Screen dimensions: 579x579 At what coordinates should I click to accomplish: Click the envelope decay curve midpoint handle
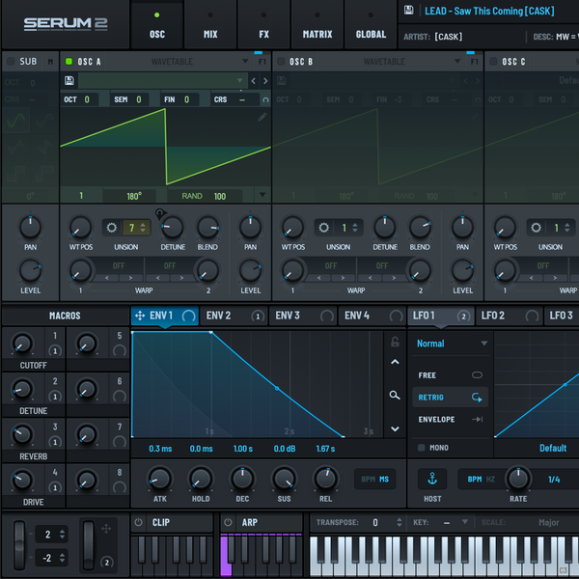[x=277, y=389]
